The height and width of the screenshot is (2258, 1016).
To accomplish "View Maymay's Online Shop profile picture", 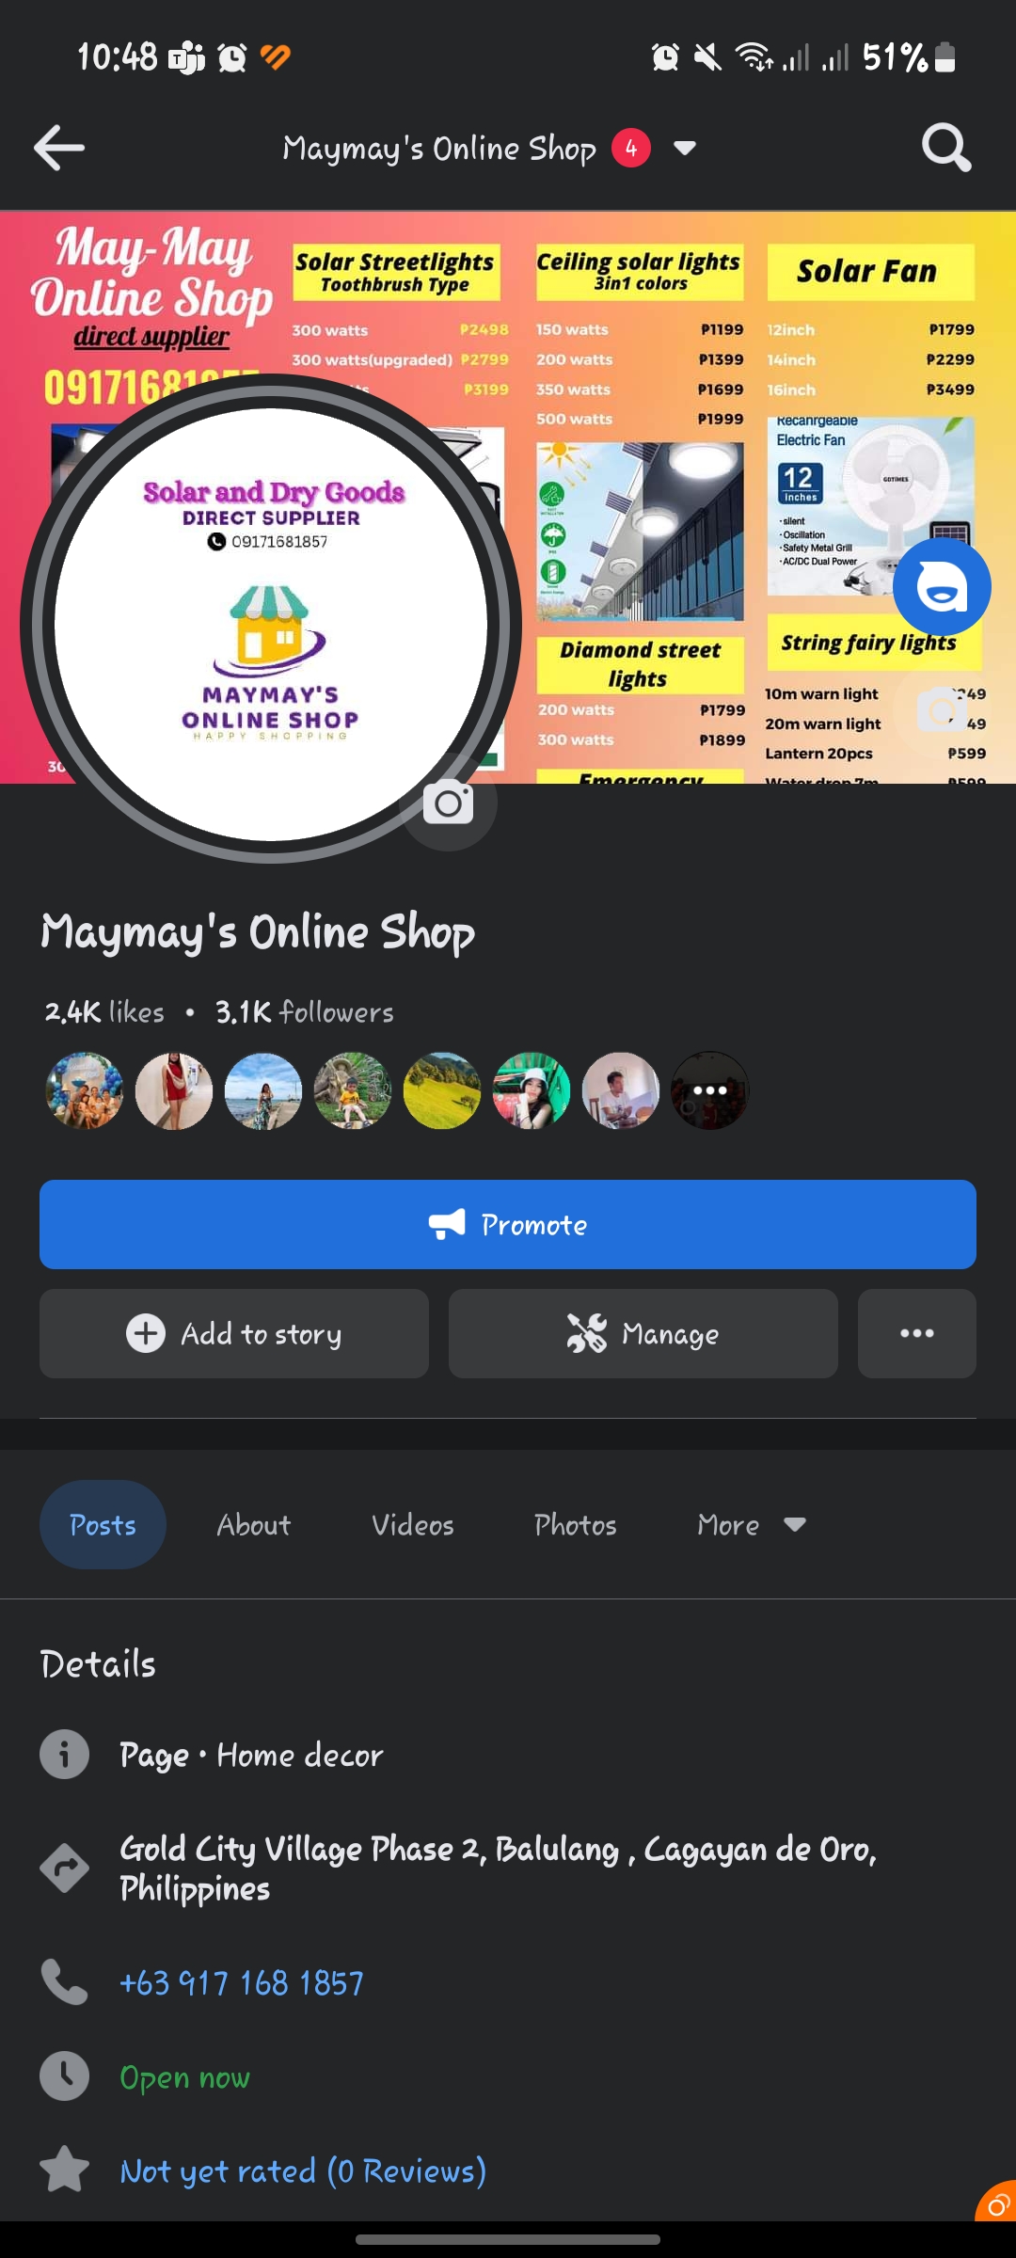I will 271,624.
